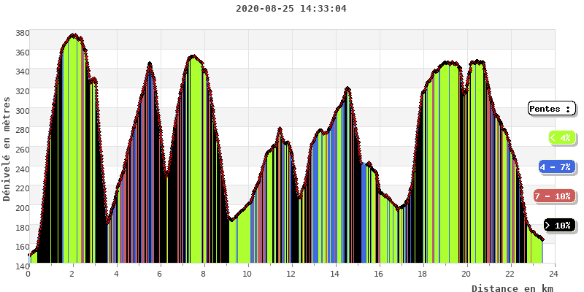Click the y-axis value 320
Screen dimensions: 584x292
(x=22, y=91)
